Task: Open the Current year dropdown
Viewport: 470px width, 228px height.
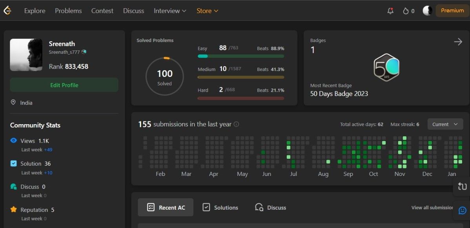Action: (445, 124)
